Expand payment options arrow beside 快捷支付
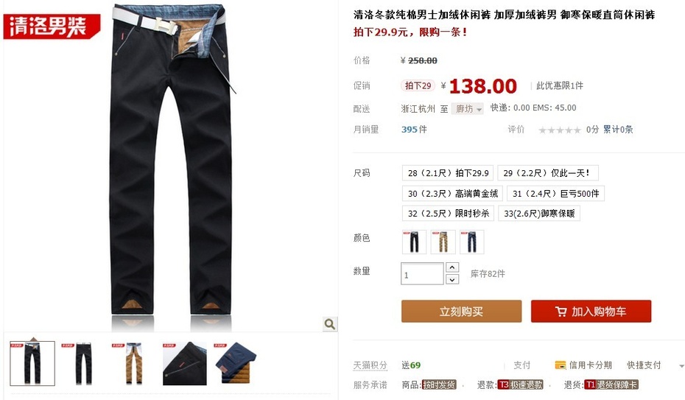Image resolution: width=685 pixels, height=400 pixels. click(681, 366)
